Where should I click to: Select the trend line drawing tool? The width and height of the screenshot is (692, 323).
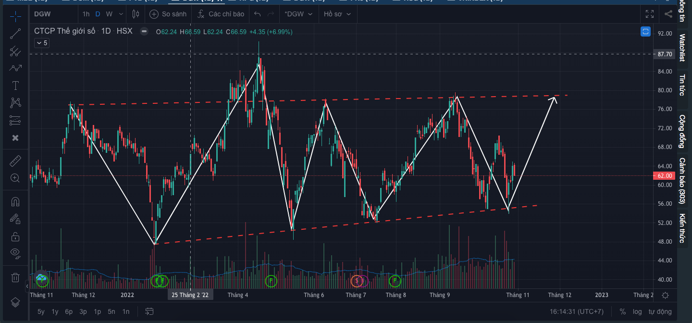tap(15, 33)
